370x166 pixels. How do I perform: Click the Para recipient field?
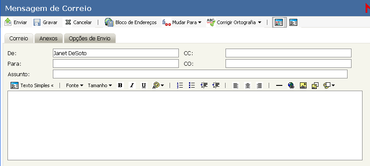tap(115, 64)
